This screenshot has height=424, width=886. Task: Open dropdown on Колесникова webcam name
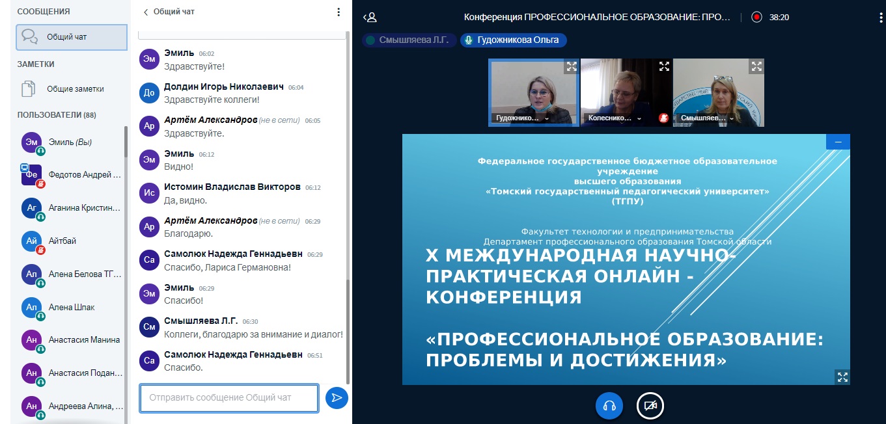639,119
